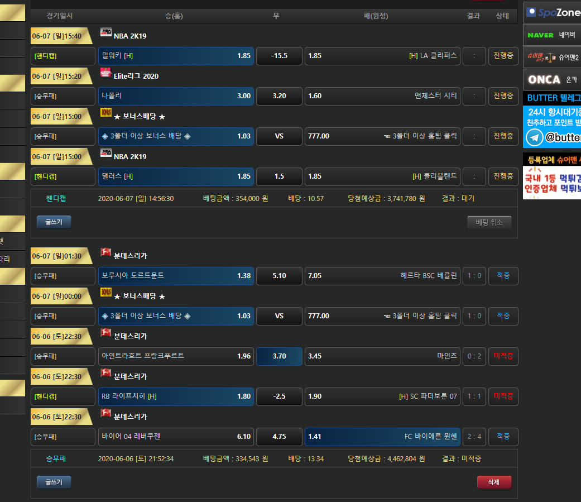Click the Bundesliga flag icon for Dortmund match
The width and height of the screenshot is (581, 502).
click(106, 252)
